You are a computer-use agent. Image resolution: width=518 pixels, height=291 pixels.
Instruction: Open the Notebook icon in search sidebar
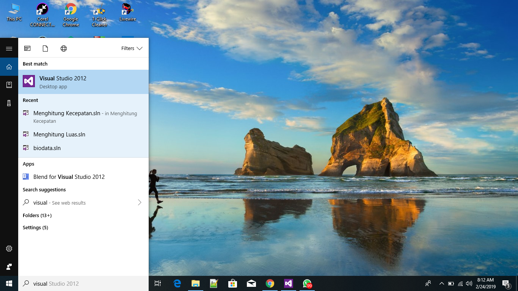tap(9, 85)
